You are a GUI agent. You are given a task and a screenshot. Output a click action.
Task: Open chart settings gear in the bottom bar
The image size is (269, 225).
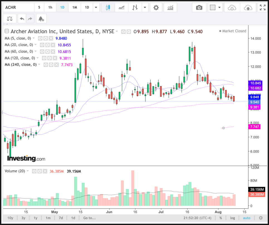click(x=261, y=218)
